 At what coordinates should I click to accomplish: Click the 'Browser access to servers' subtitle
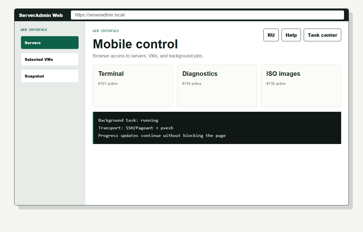148,56
